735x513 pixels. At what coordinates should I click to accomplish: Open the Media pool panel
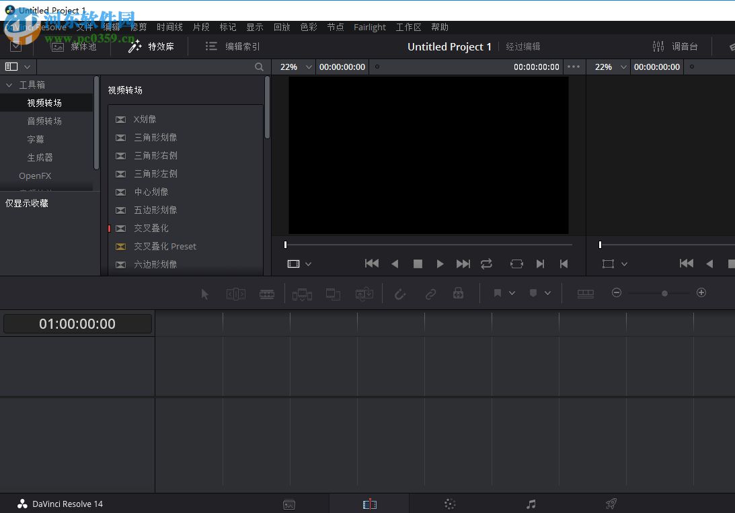[x=73, y=46]
